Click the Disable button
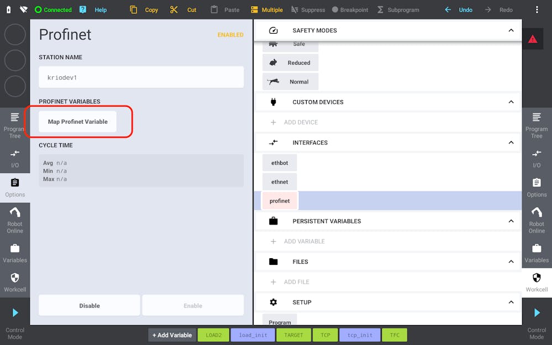Image resolution: width=552 pixels, height=345 pixels. (x=90, y=306)
